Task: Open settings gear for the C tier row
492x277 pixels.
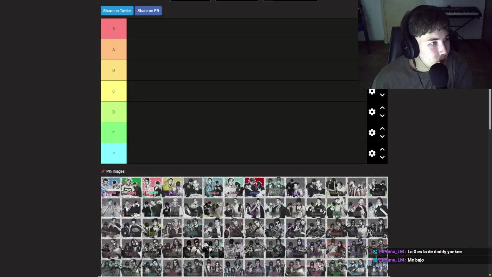Action: point(372,92)
